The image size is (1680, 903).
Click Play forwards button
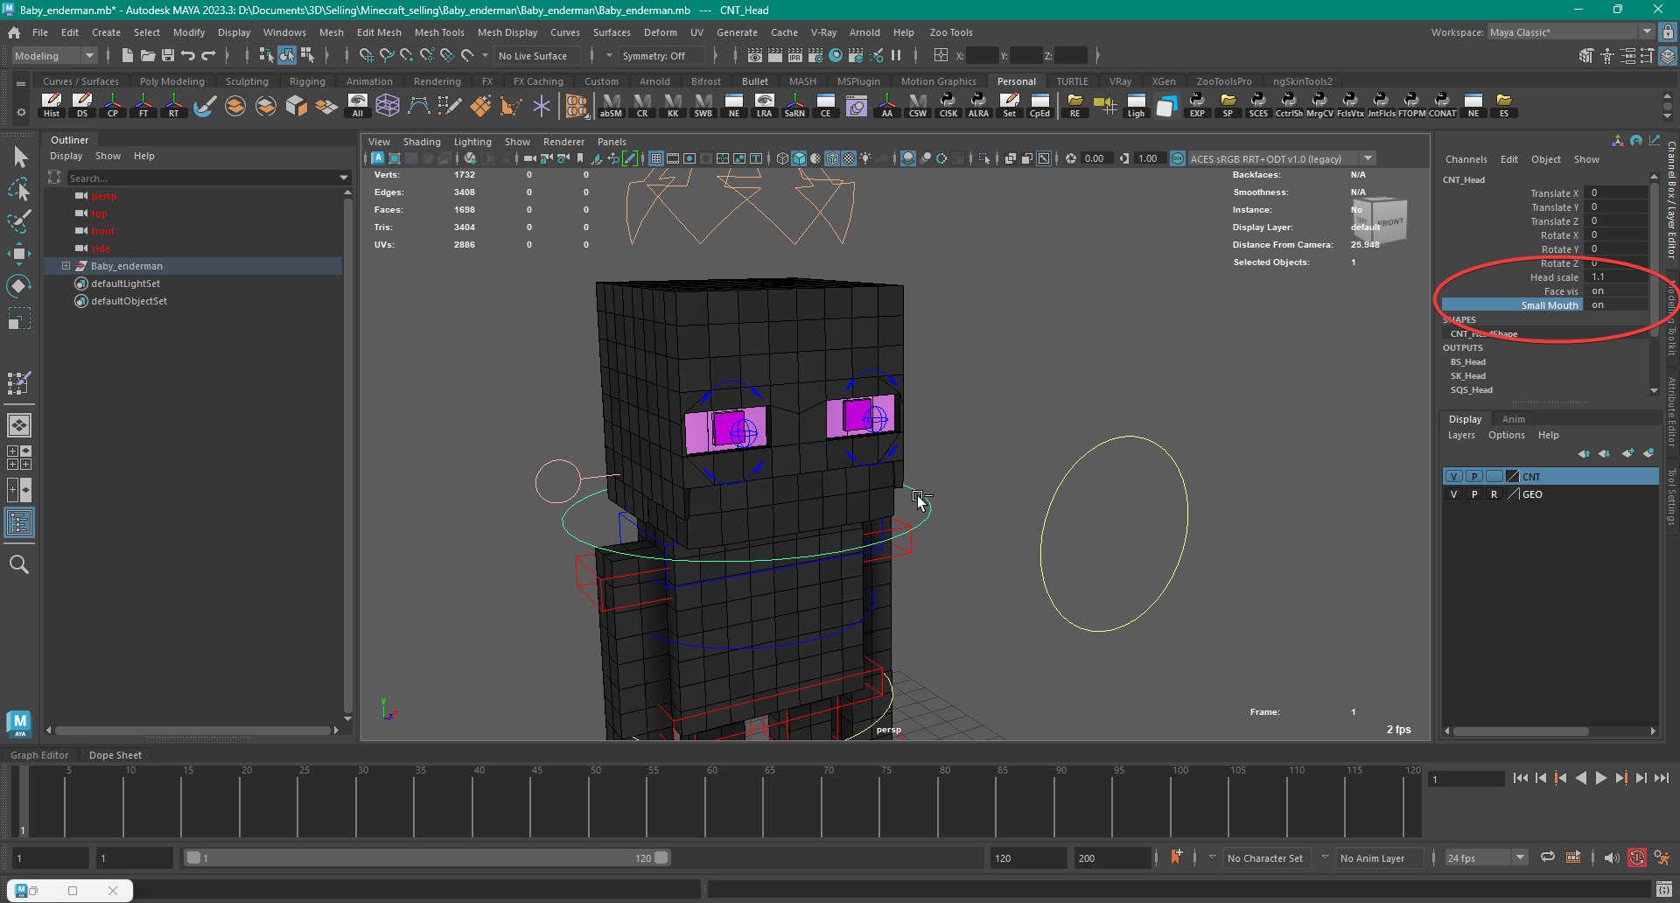coord(1601,778)
